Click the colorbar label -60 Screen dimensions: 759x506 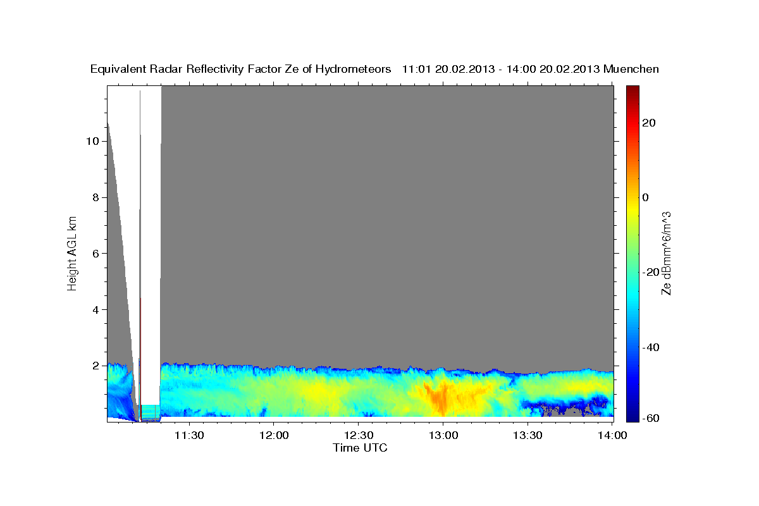point(651,418)
